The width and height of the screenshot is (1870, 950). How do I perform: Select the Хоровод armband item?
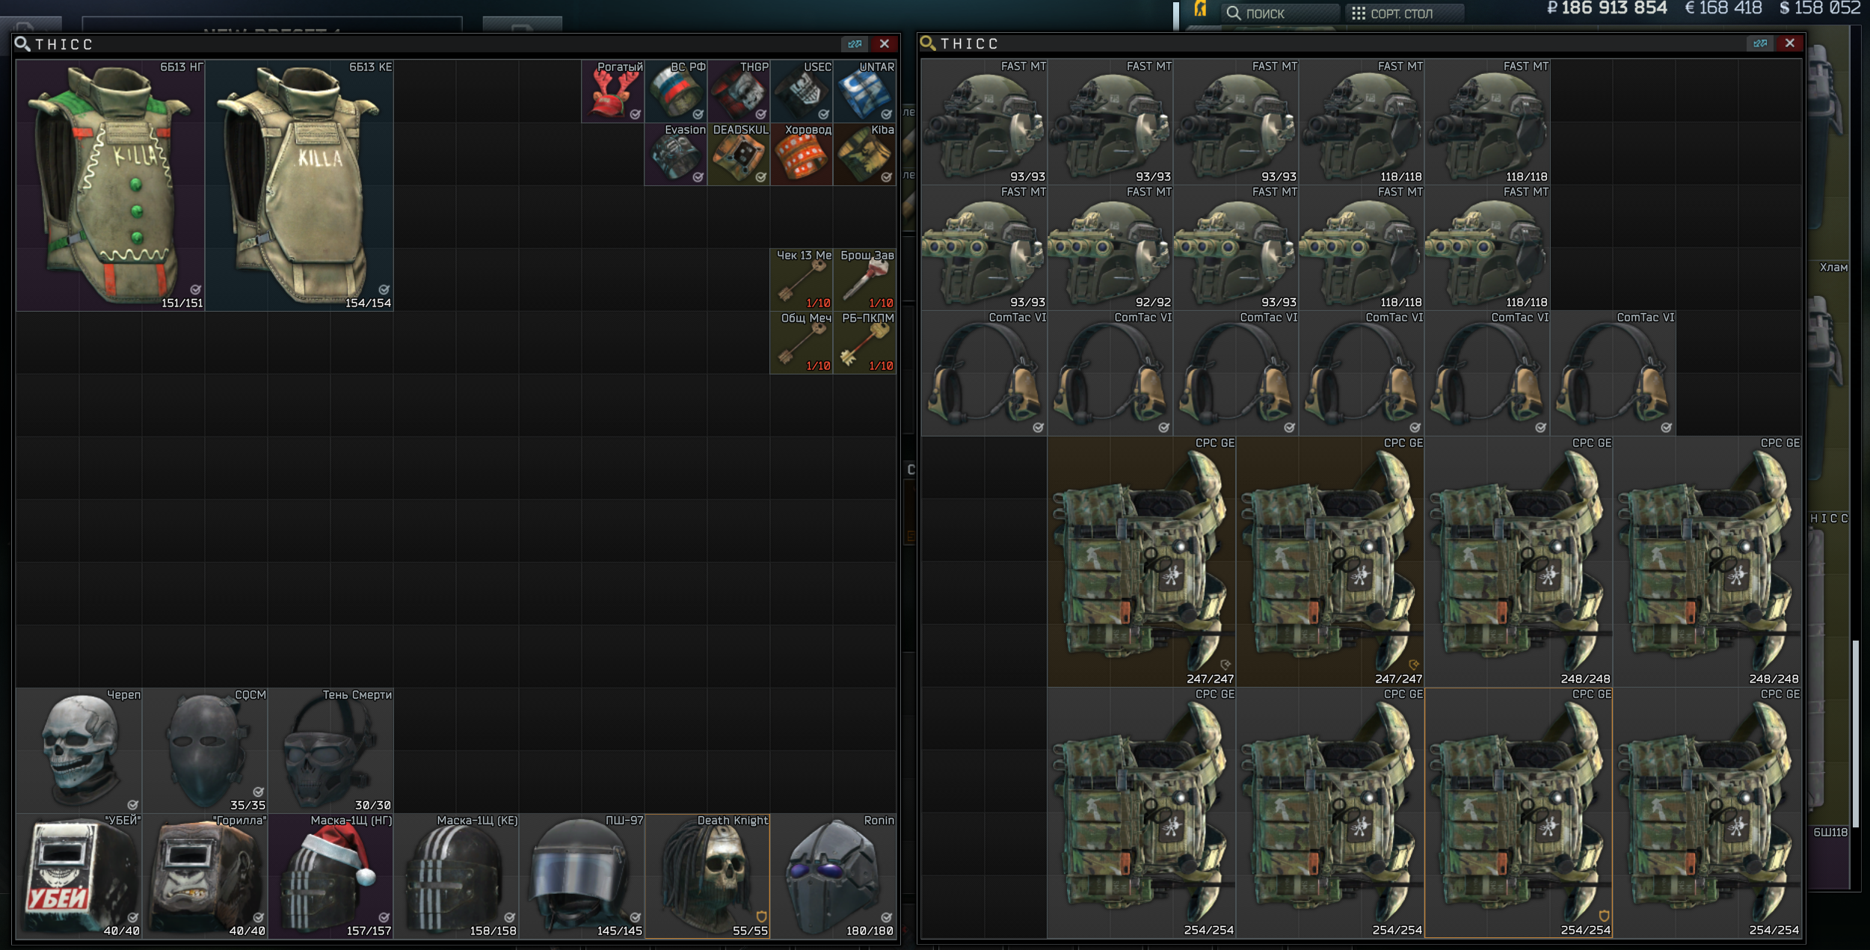point(802,155)
